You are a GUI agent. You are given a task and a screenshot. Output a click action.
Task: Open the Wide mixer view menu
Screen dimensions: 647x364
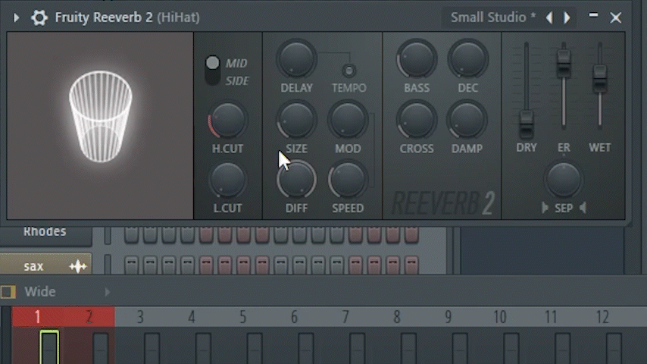(x=40, y=292)
